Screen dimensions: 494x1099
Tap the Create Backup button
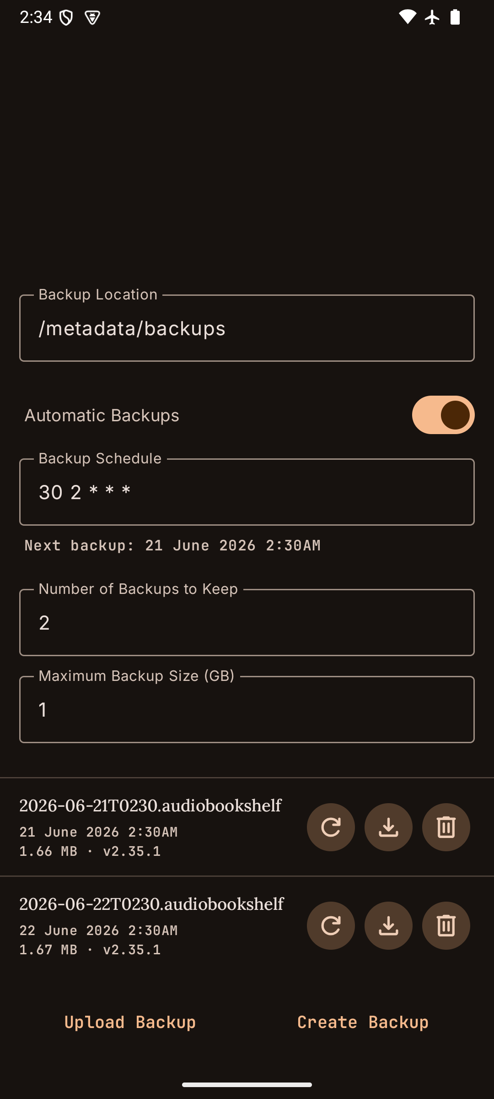pos(363,1022)
